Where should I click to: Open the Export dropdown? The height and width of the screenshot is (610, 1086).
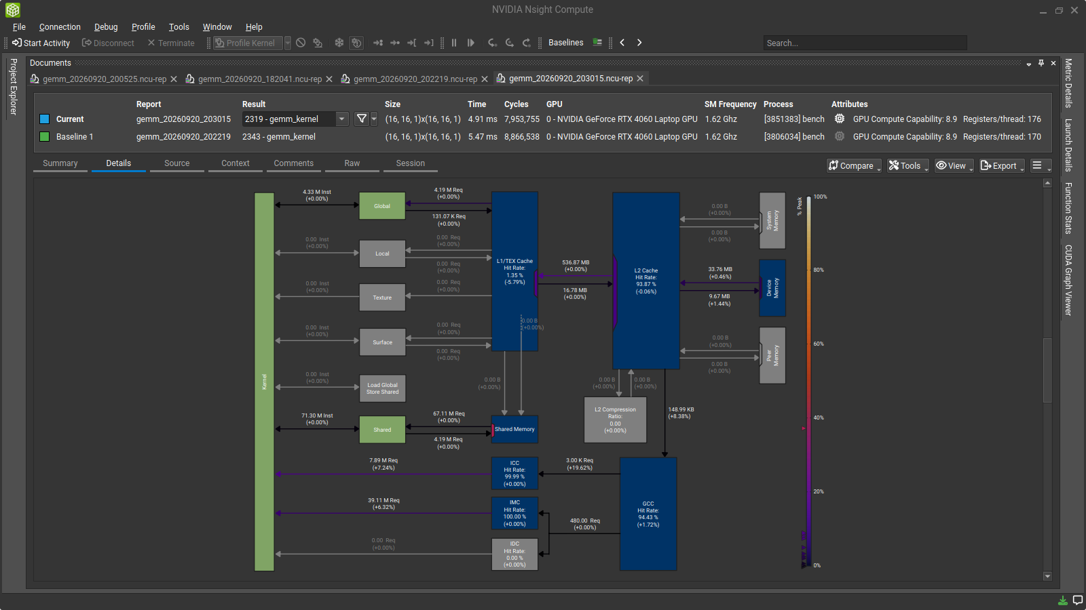tap(1002, 166)
